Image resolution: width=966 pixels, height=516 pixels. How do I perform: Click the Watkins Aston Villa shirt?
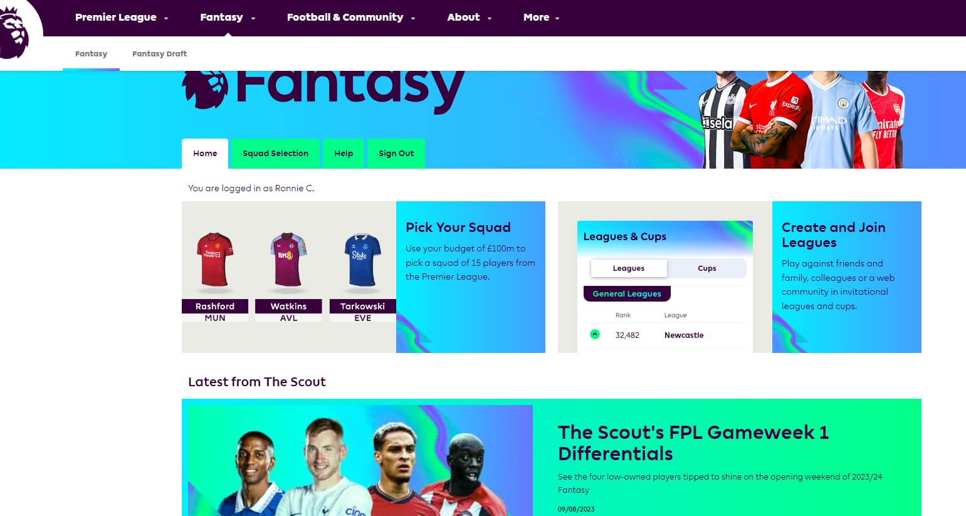pyautogui.click(x=288, y=260)
